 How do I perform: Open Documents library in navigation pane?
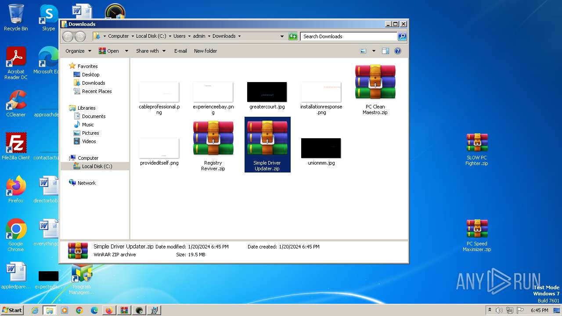(94, 116)
